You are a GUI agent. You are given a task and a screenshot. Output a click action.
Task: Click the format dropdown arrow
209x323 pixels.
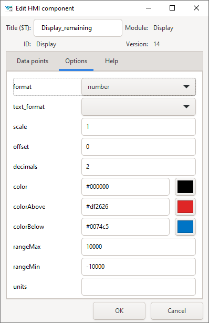[186, 87]
